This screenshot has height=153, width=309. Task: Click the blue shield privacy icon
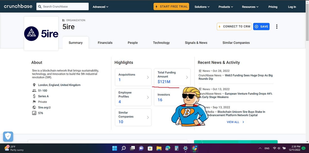pos(8,137)
